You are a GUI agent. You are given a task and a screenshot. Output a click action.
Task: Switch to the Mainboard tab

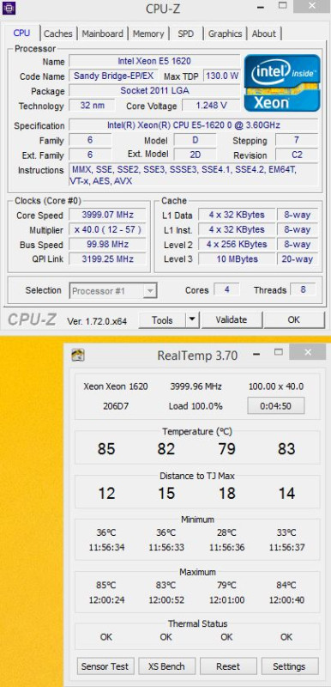pyautogui.click(x=102, y=33)
